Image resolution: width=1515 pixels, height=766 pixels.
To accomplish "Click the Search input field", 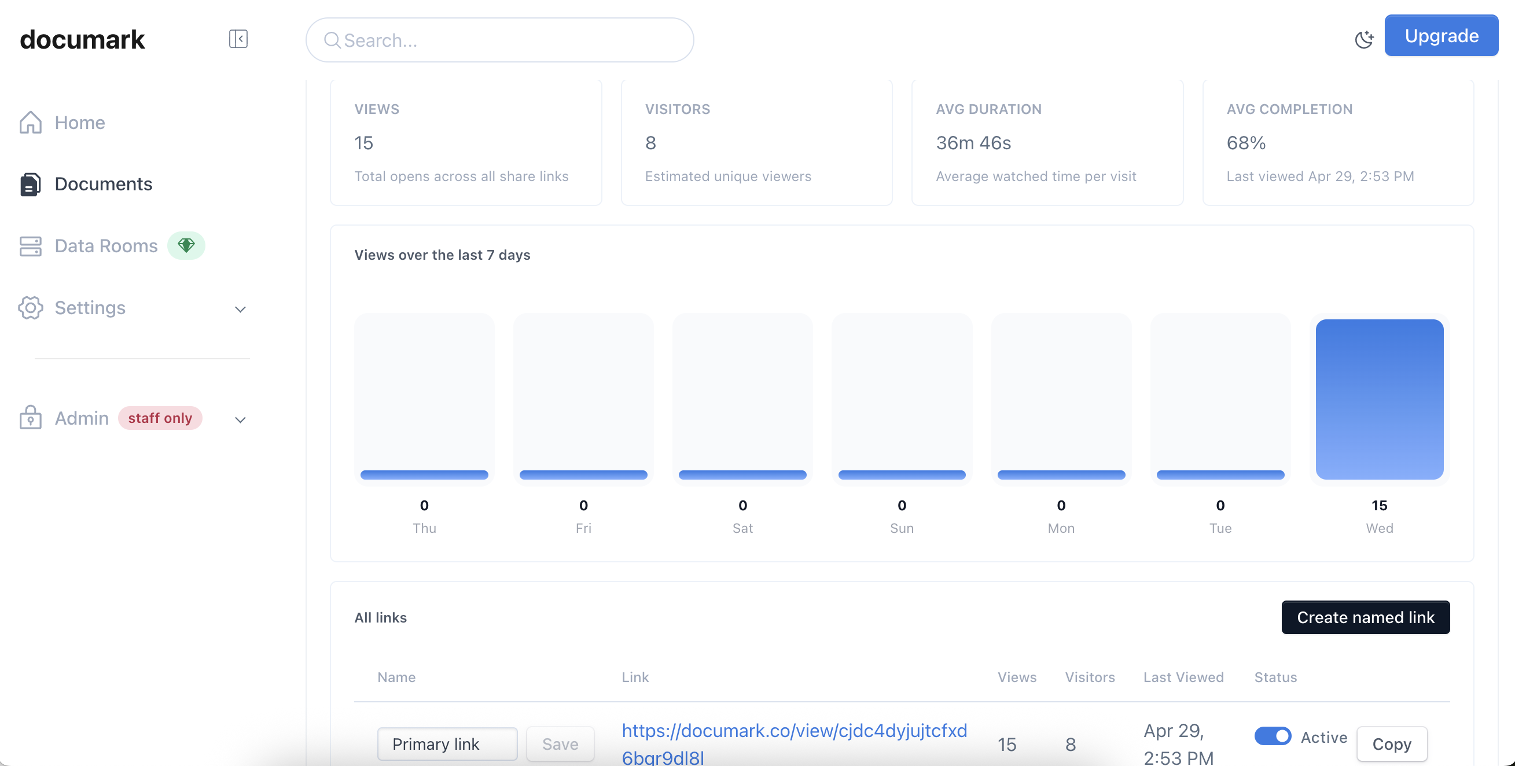I will coord(499,40).
